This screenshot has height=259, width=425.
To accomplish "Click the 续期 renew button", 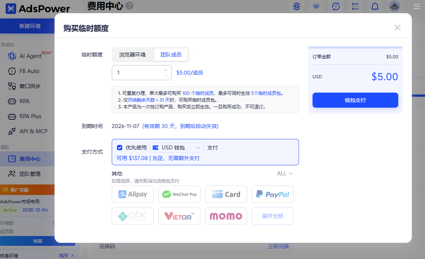I will [x=37, y=241].
